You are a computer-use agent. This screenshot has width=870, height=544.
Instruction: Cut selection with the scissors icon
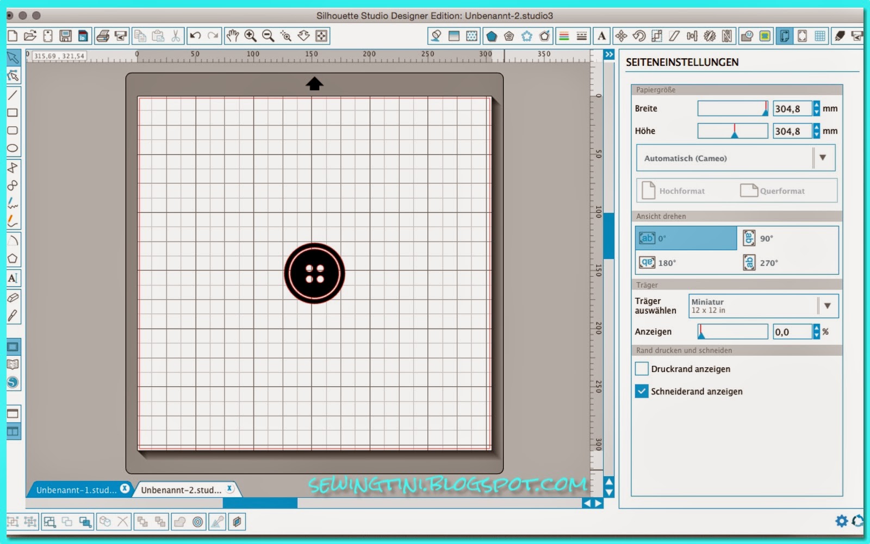point(176,36)
